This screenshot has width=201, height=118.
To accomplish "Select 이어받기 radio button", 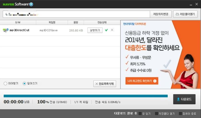I will 5,84.
